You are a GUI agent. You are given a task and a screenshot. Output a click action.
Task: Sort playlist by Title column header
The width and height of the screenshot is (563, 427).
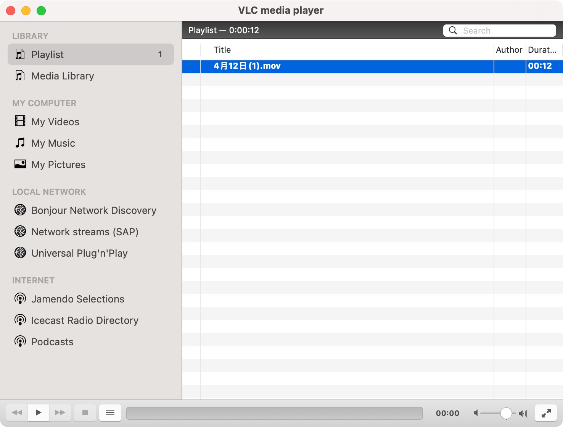pos(222,50)
